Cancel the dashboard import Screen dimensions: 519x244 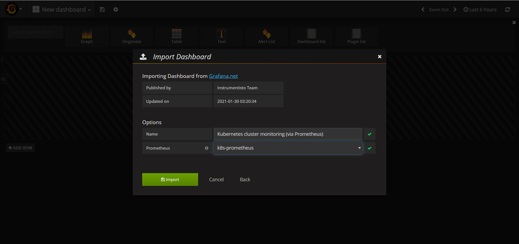(x=216, y=179)
